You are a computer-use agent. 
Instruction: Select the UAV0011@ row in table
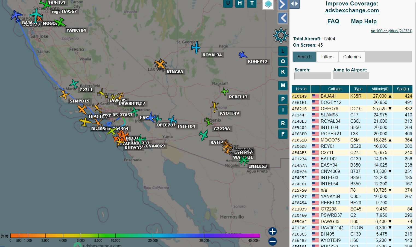pyautogui.click(x=352, y=228)
